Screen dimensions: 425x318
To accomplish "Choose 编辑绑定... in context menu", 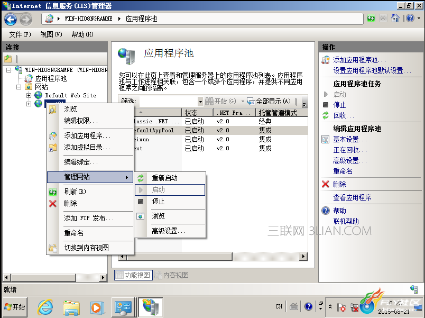I will click(x=90, y=162).
